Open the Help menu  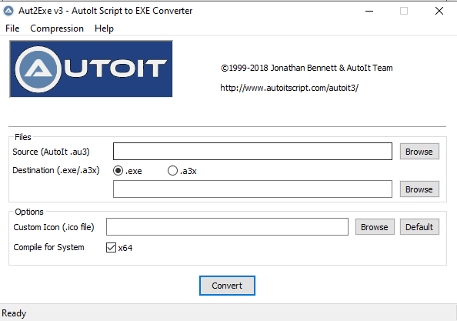tap(104, 28)
